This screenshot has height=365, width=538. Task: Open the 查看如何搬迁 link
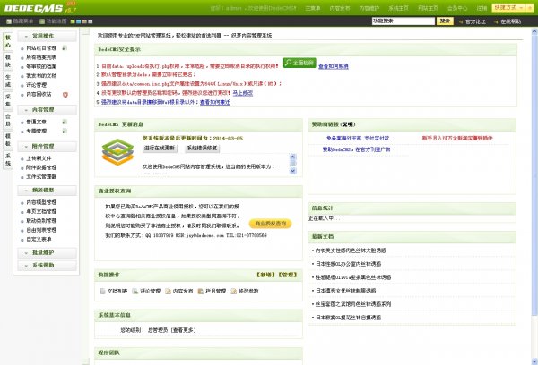(x=215, y=102)
